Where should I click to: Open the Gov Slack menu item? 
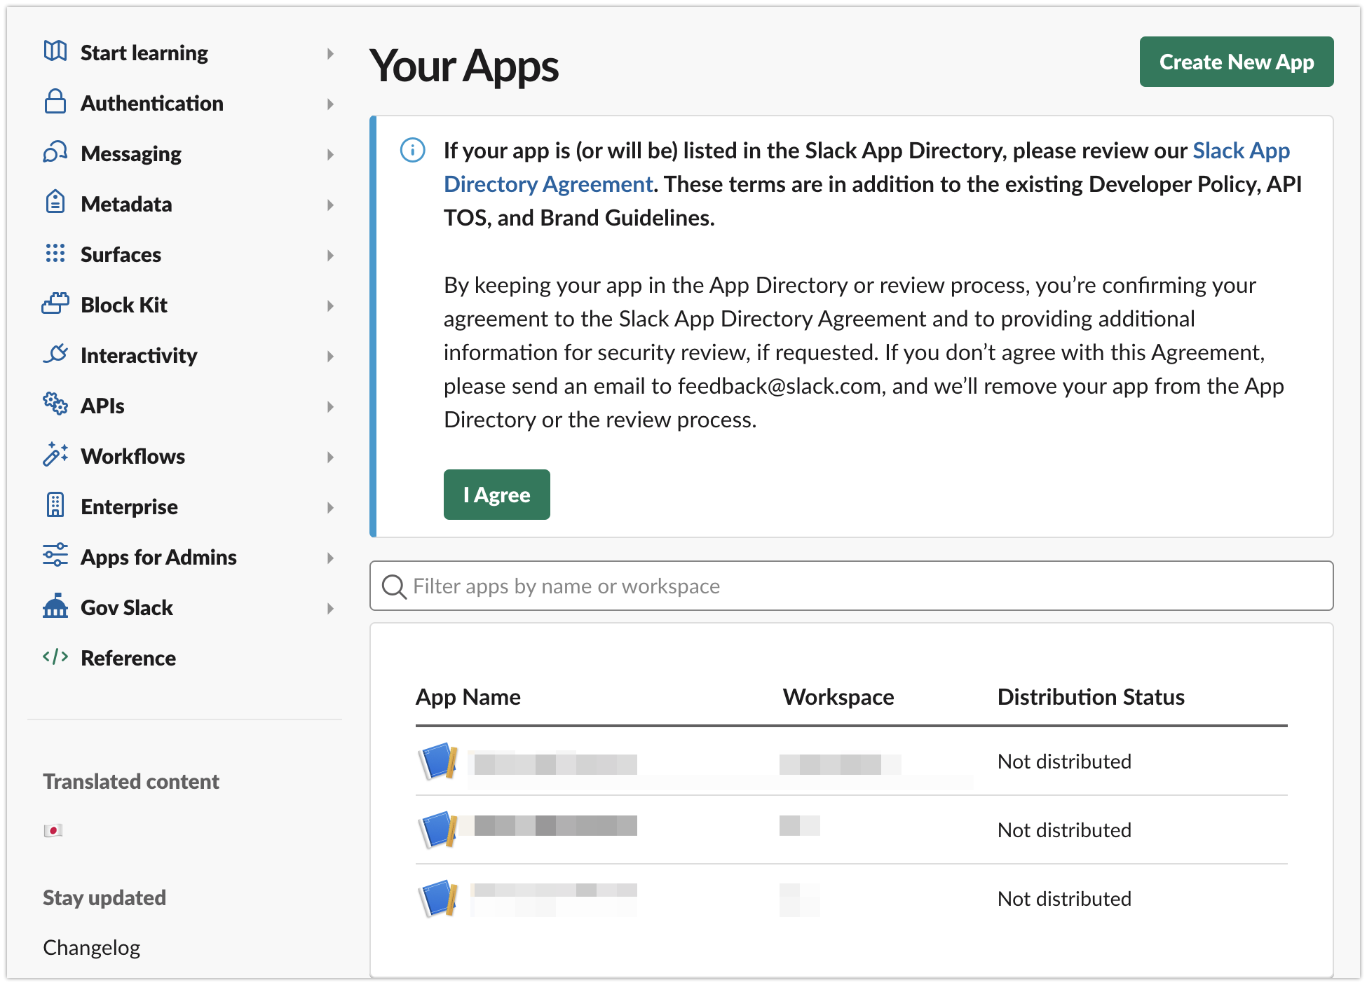(x=127, y=608)
